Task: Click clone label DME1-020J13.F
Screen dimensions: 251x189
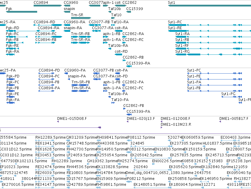Action: pyautogui.click(x=141, y=119)
